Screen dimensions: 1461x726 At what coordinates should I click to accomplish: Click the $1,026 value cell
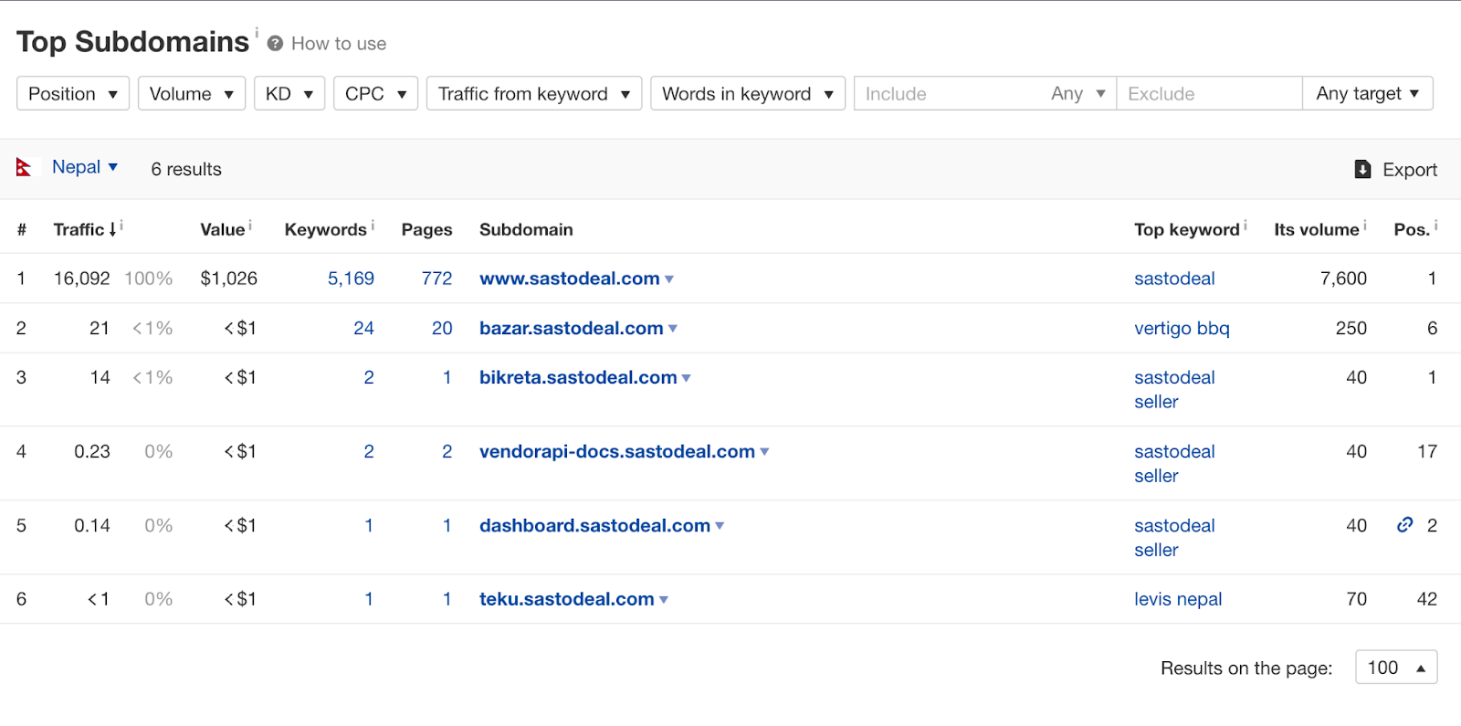[228, 279]
